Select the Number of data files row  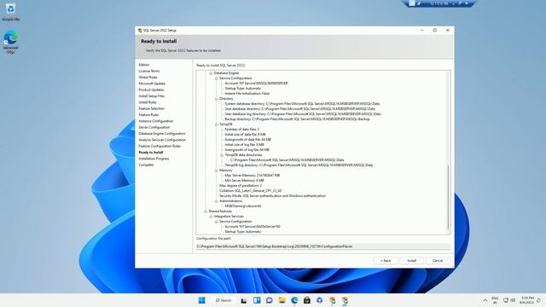(242, 130)
